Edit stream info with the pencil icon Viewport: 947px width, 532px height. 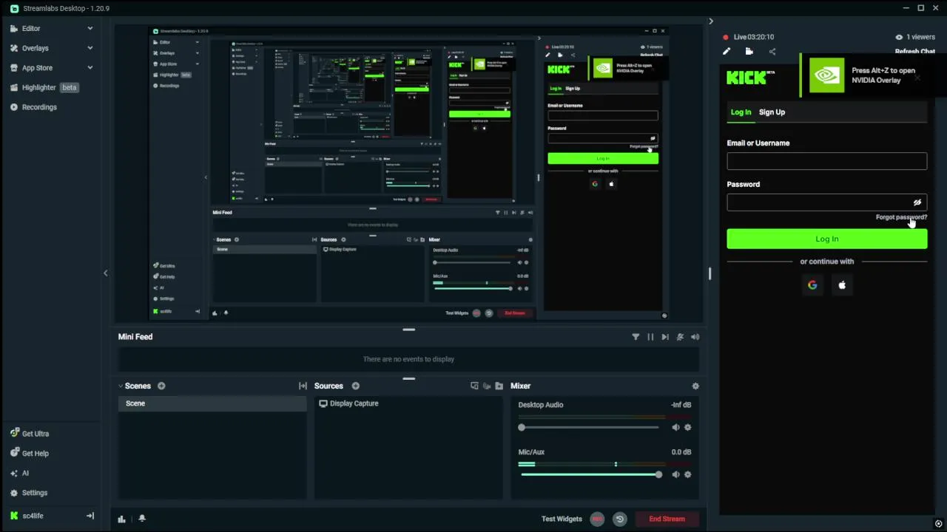tap(727, 52)
